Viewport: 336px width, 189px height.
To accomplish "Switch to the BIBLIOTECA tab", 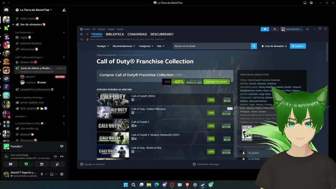I will click(115, 34).
